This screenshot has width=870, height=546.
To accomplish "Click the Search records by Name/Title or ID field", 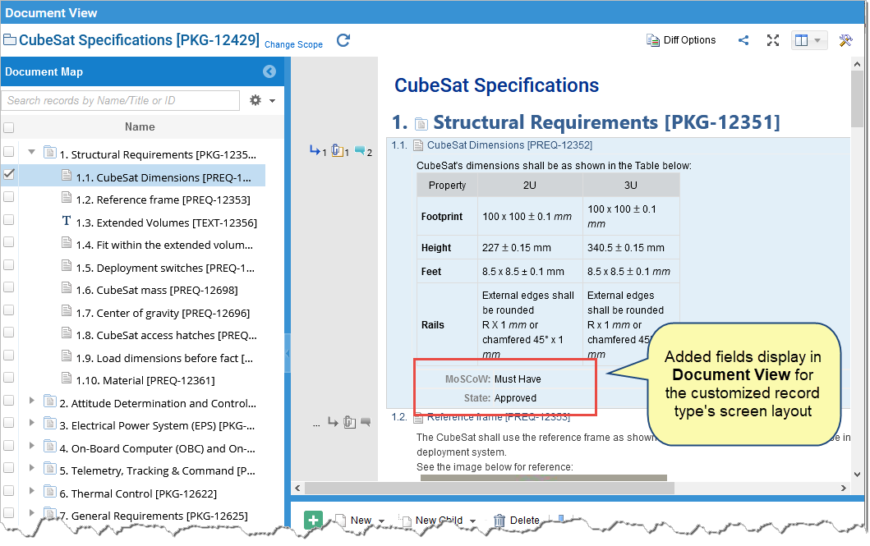I will pyautogui.click(x=121, y=100).
